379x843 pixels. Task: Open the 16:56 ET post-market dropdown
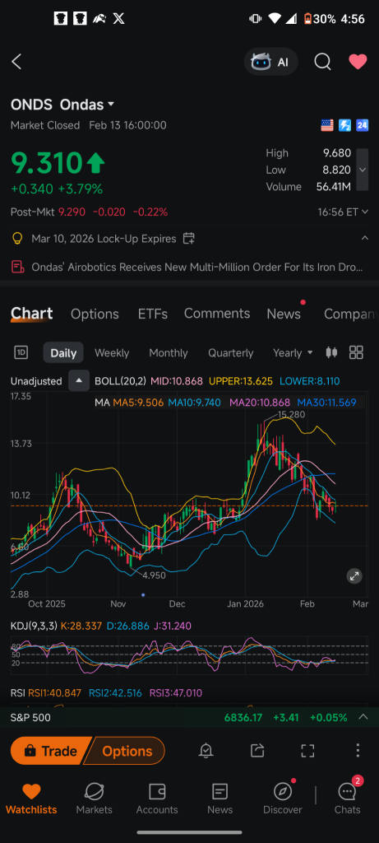click(x=343, y=212)
